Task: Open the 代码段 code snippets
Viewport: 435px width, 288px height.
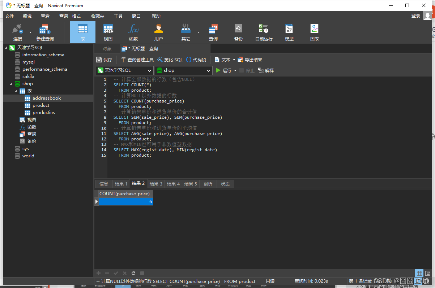Action: (196, 60)
